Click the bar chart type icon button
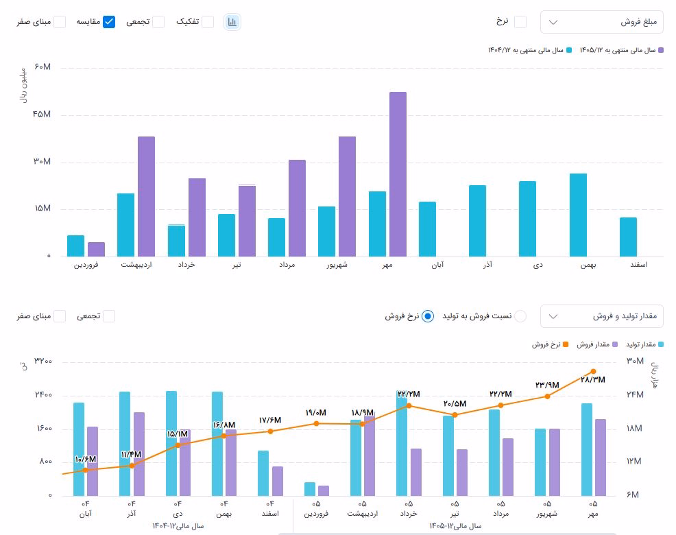Screen dimensions: 676x535 coord(232,22)
